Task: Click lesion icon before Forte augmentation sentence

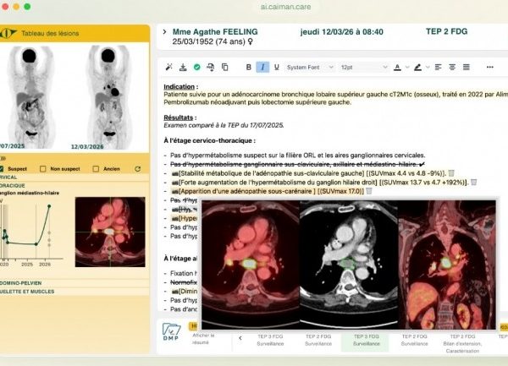Action: tap(175, 183)
